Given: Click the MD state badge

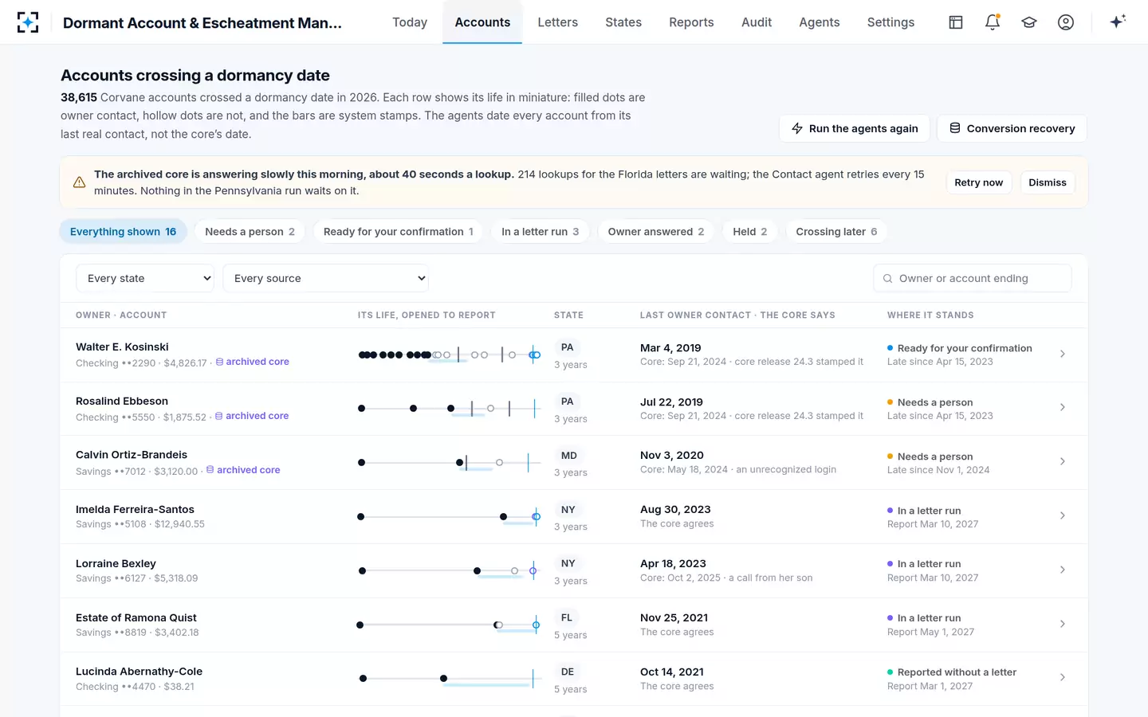Looking at the screenshot, I should 569,456.
